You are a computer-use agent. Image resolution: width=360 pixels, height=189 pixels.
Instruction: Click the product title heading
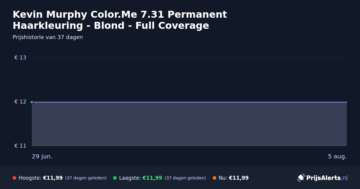point(120,20)
